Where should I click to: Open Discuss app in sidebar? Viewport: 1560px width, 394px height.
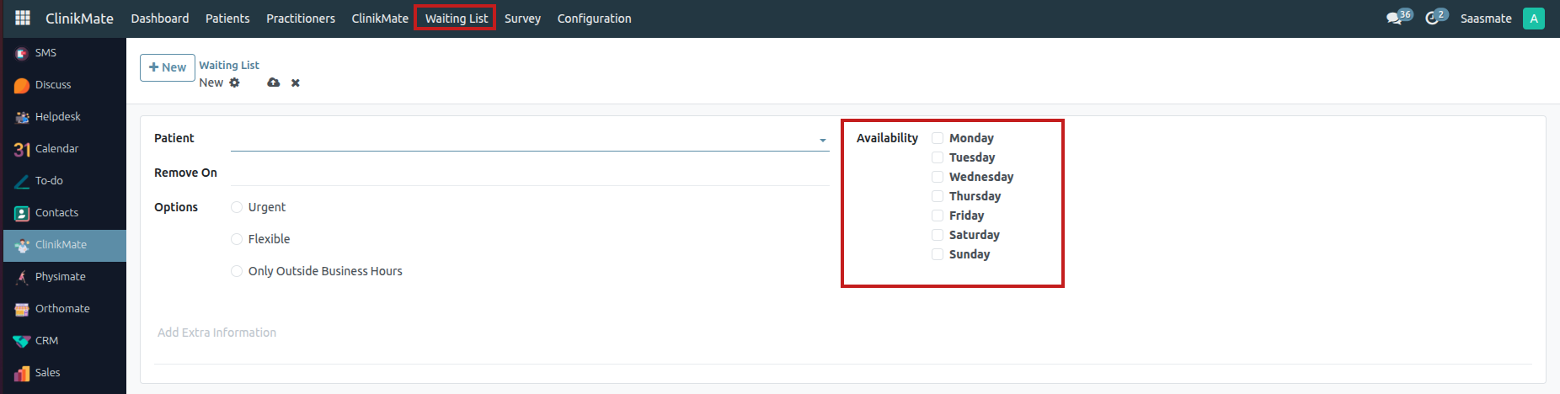tap(52, 85)
